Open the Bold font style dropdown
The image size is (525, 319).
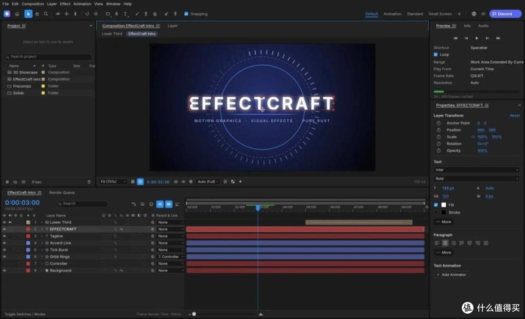[x=476, y=179]
